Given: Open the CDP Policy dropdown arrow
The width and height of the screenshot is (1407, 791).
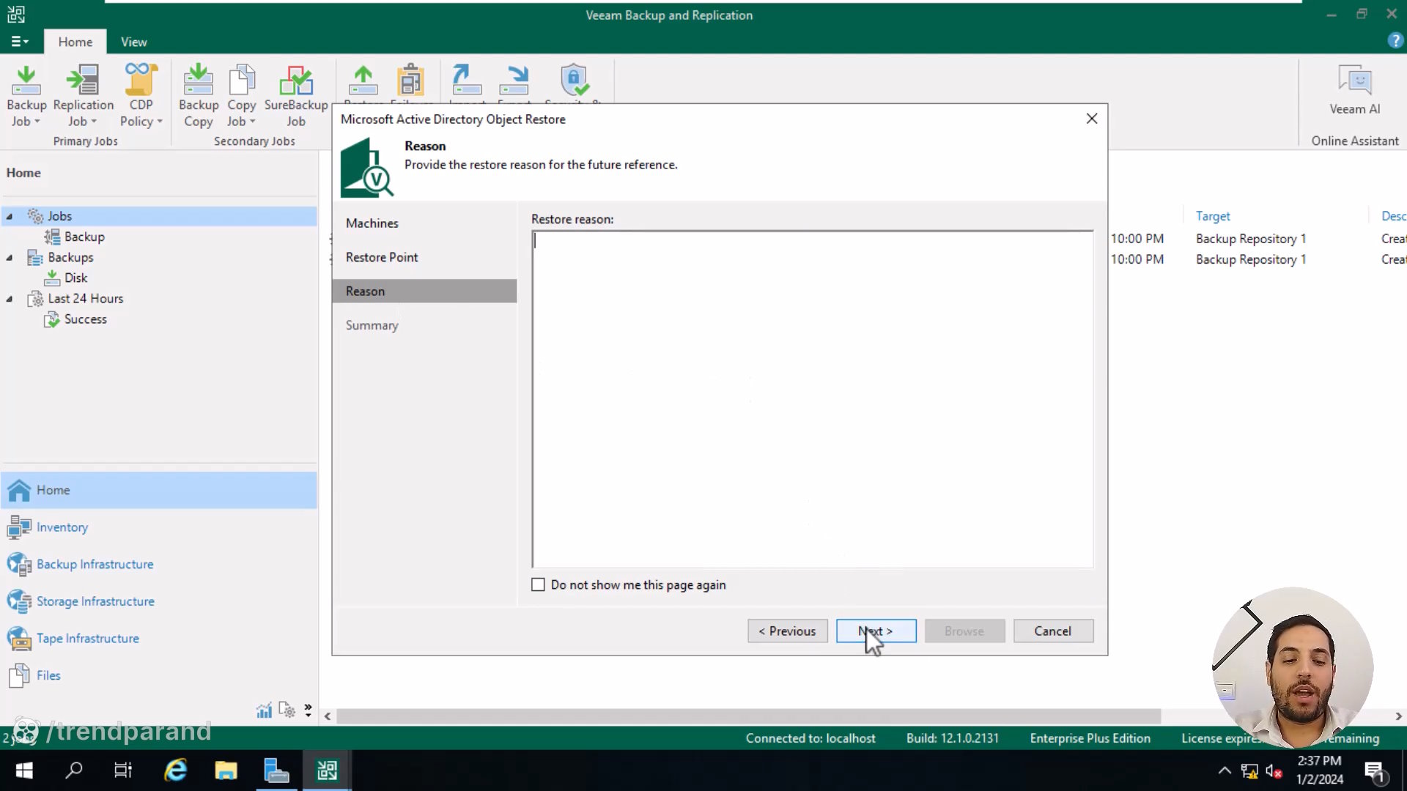Looking at the screenshot, I should pyautogui.click(x=160, y=122).
